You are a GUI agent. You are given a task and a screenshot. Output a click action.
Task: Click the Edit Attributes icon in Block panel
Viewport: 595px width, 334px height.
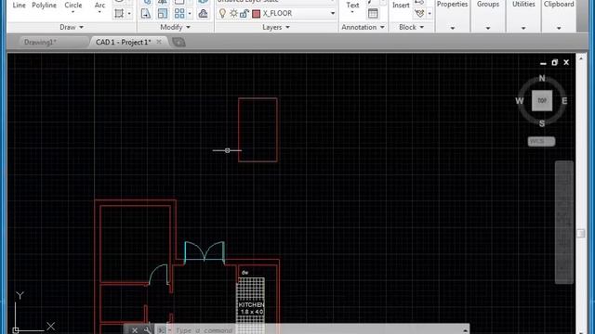(x=419, y=14)
